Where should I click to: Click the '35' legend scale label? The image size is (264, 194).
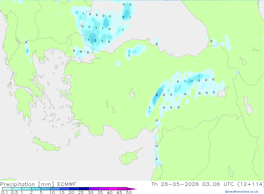100,192
